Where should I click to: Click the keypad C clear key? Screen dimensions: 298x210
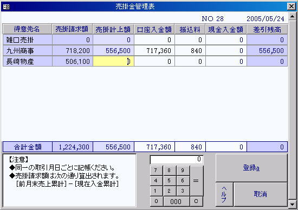pyautogui.click(x=196, y=201)
